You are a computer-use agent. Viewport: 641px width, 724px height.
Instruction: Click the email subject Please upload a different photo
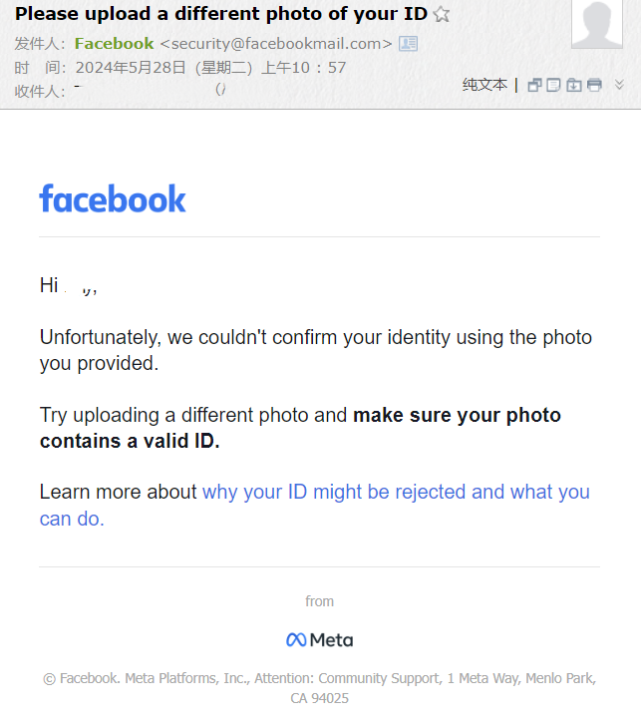click(221, 14)
